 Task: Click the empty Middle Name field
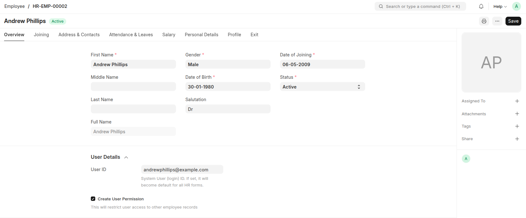pos(133,87)
